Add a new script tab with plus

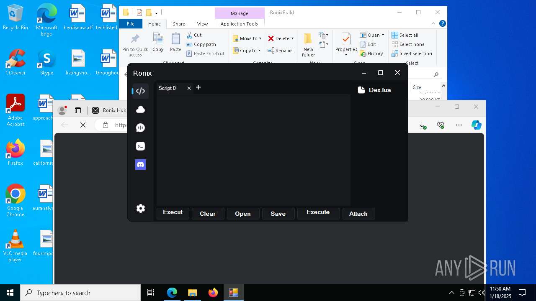pyautogui.click(x=198, y=87)
